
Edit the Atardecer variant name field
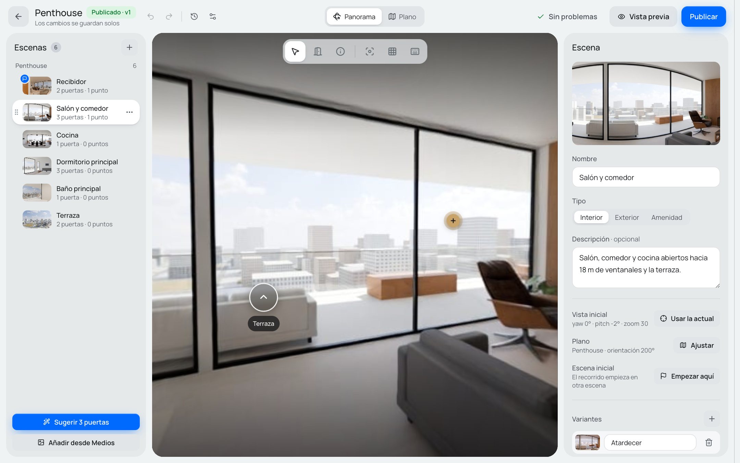pos(650,442)
